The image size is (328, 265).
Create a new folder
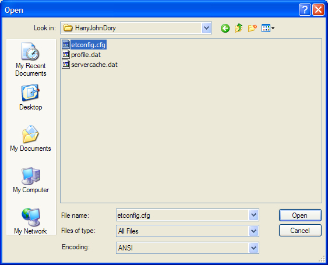pos(252,28)
